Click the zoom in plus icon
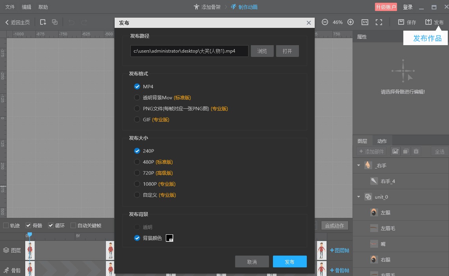The height and width of the screenshot is (276, 449). coord(351,22)
